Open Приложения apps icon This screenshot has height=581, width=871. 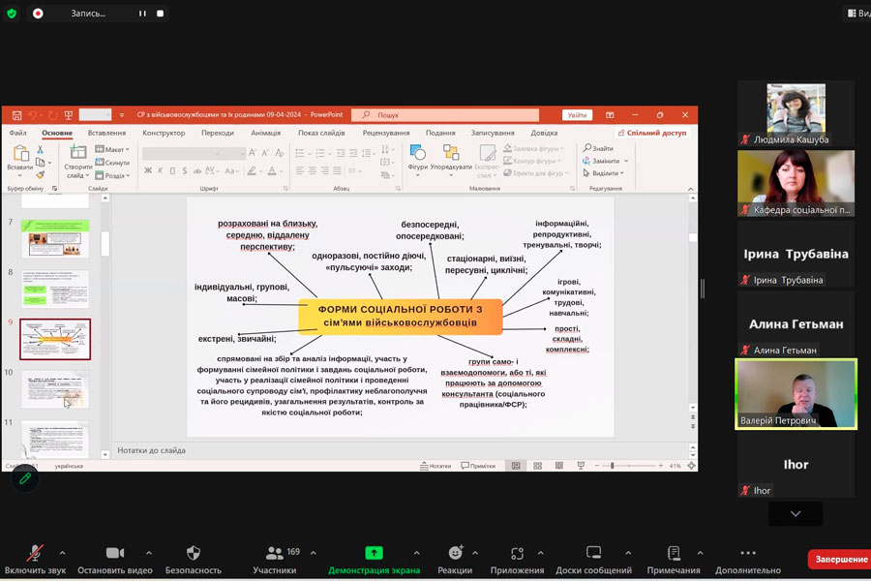coord(517,553)
